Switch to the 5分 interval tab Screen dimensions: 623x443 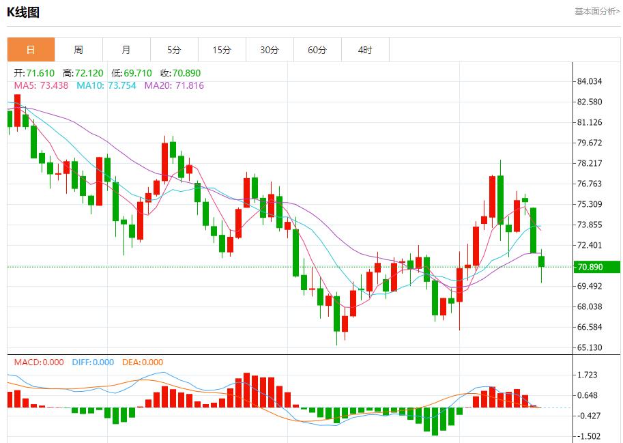(174, 50)
